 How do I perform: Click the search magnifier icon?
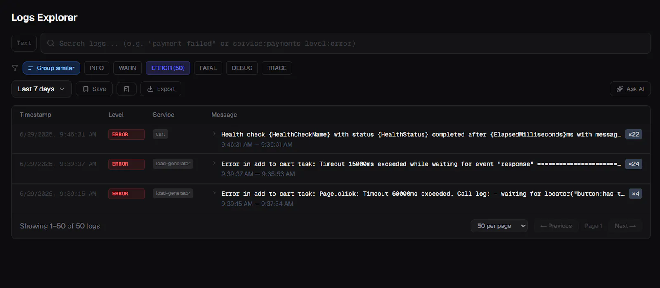[x=51, y=43]
